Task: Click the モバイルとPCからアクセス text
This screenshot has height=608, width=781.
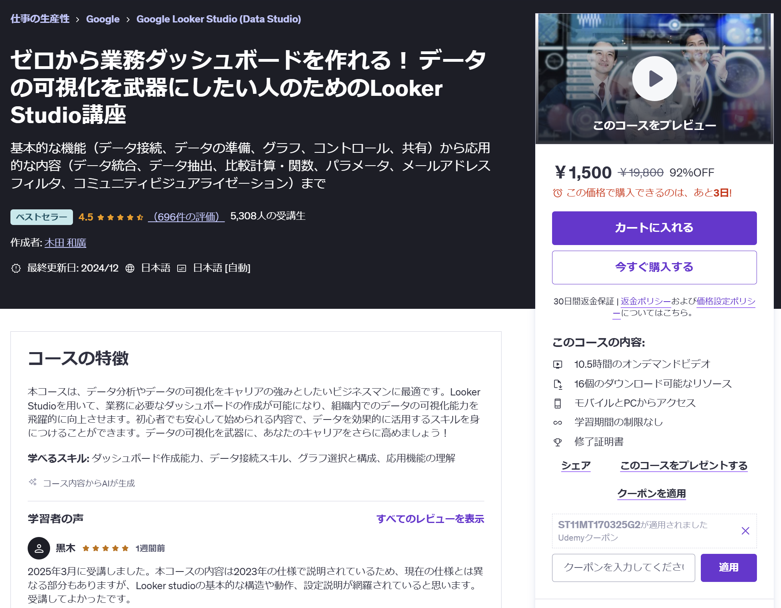Action: point(635,403)
